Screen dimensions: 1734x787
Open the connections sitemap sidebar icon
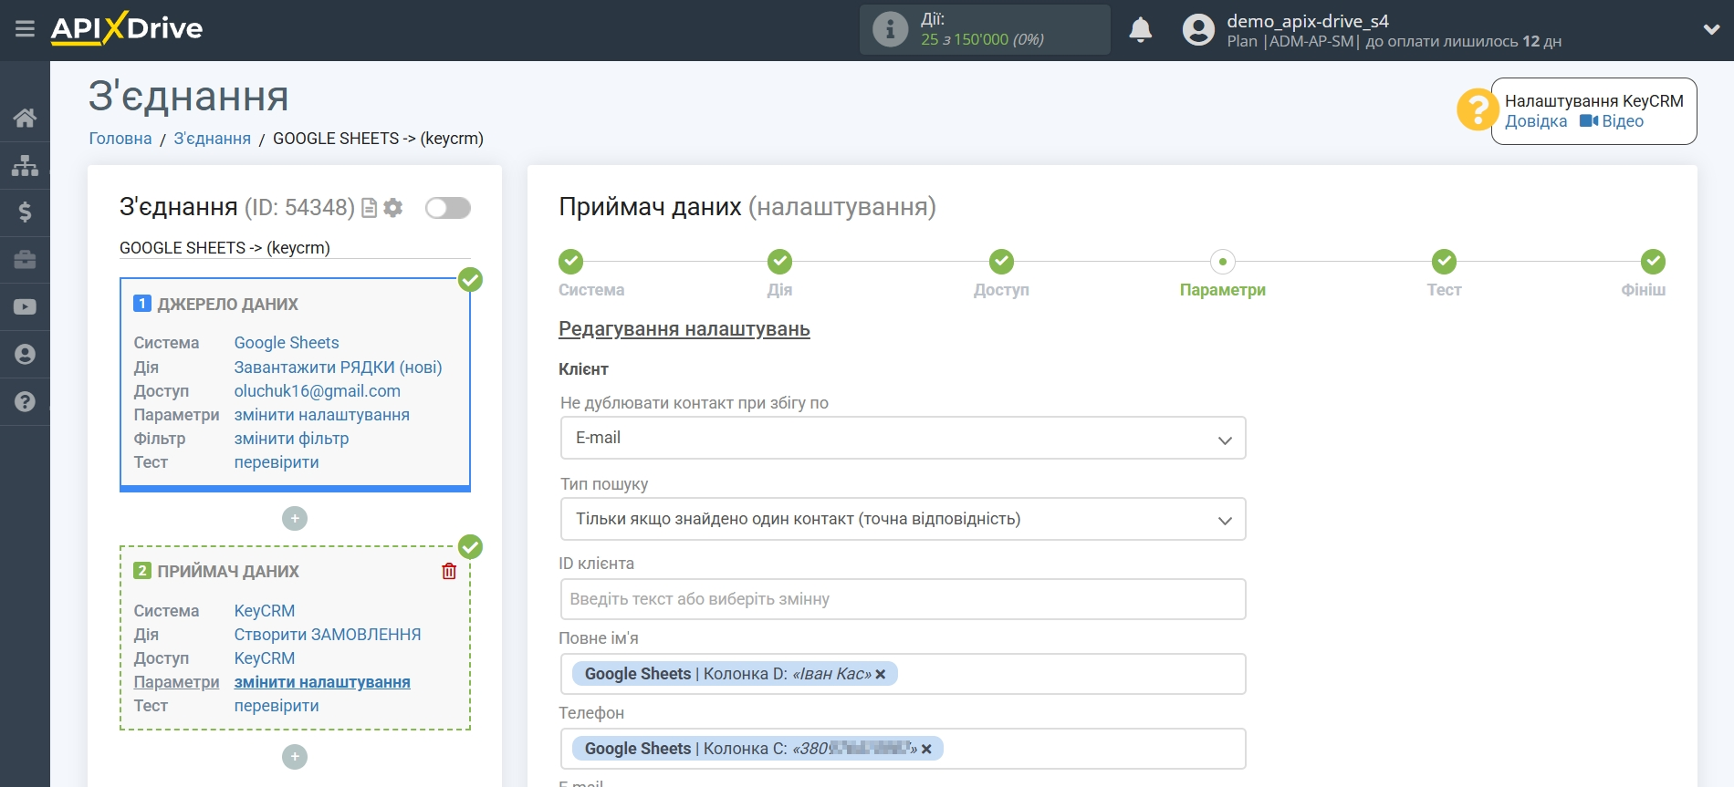(25, 165)
